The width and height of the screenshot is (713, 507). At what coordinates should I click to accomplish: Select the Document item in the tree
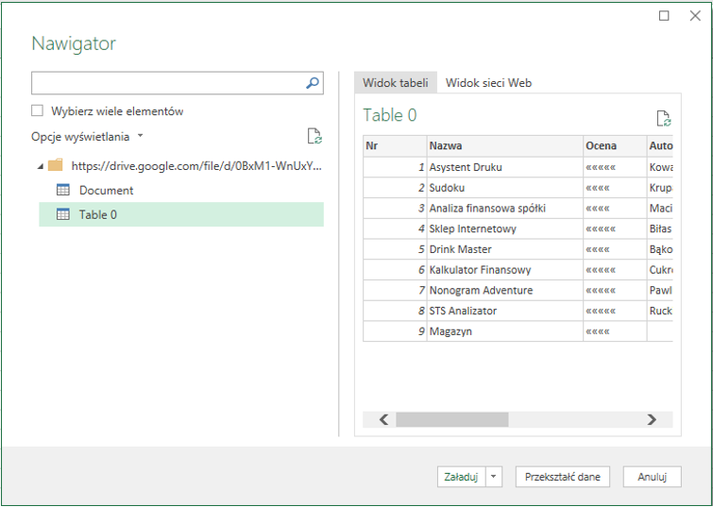(106, 190)
